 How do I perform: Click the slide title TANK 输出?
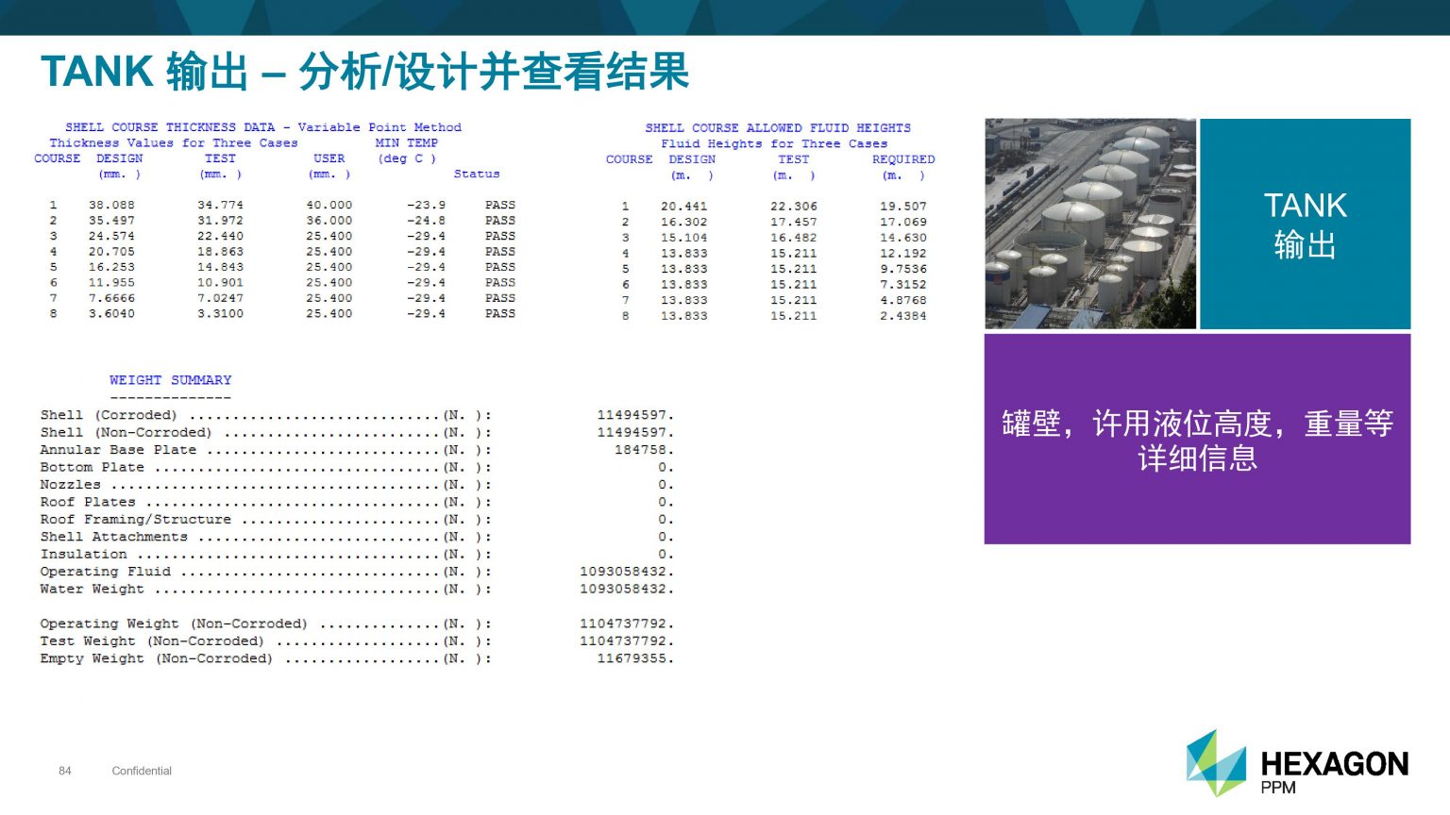coord(364,72)
